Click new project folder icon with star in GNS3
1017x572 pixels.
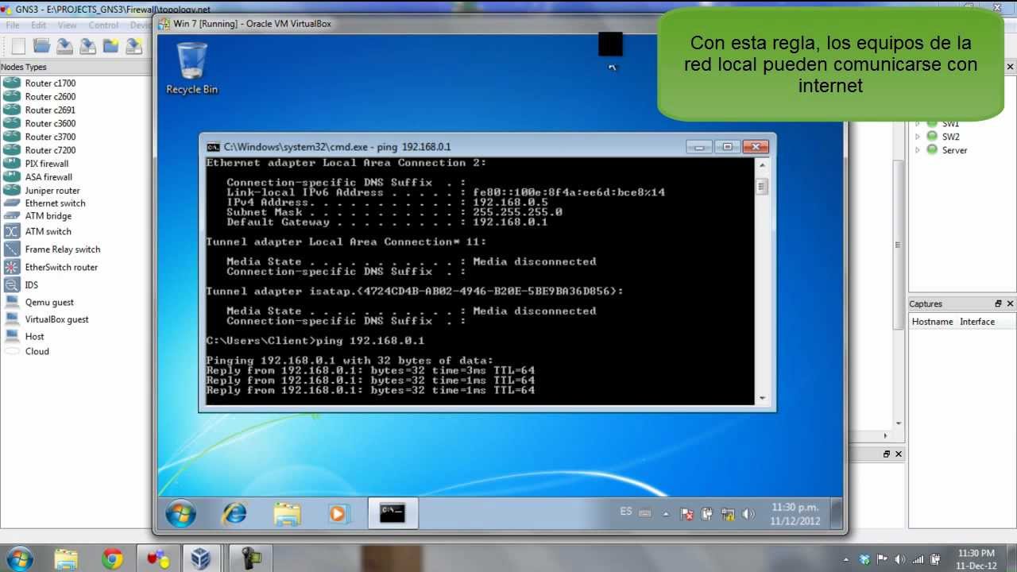(x=110, y=46)
